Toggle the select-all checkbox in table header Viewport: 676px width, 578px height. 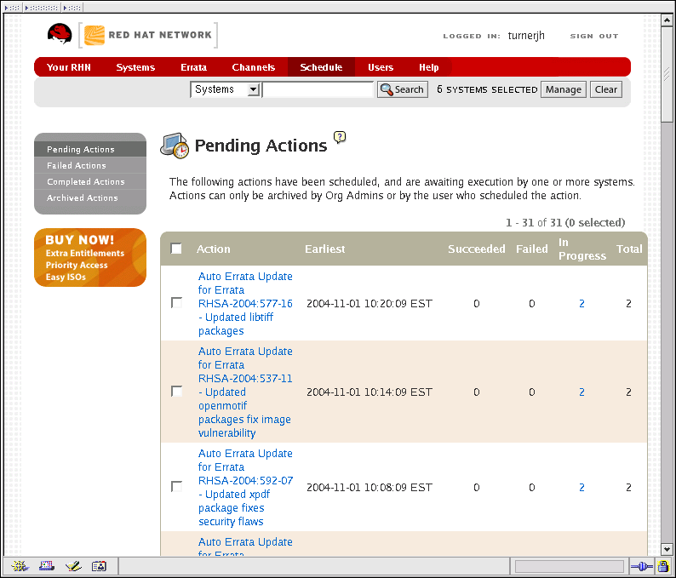point(176,249)
